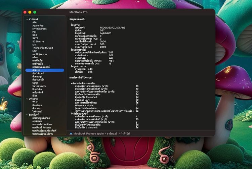Select เครื่องพิมพ์ (Printers) under hardware

pos(38,92)
